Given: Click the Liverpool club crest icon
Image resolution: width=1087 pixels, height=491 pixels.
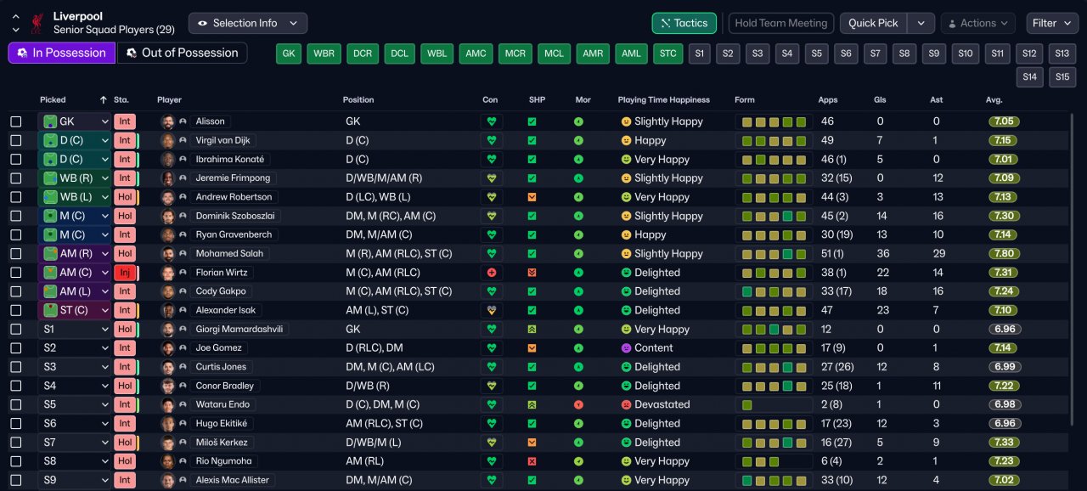Looking at the screenshot, I should point(37,23).
